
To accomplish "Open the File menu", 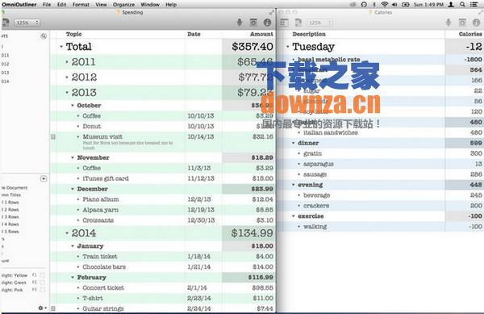I will [47, 4].
